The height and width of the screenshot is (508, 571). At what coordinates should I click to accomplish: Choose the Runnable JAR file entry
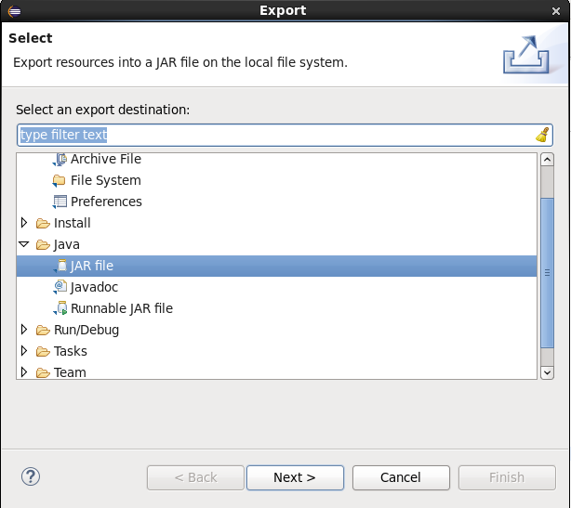122,308
